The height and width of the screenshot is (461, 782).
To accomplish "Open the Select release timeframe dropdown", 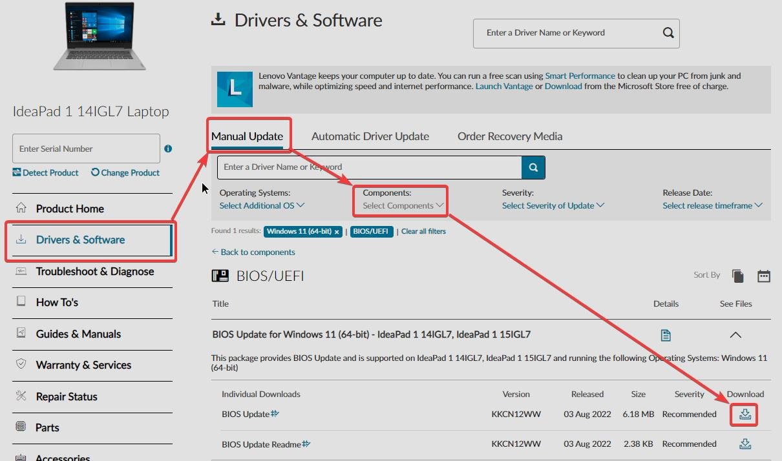I will coord(712,205).
